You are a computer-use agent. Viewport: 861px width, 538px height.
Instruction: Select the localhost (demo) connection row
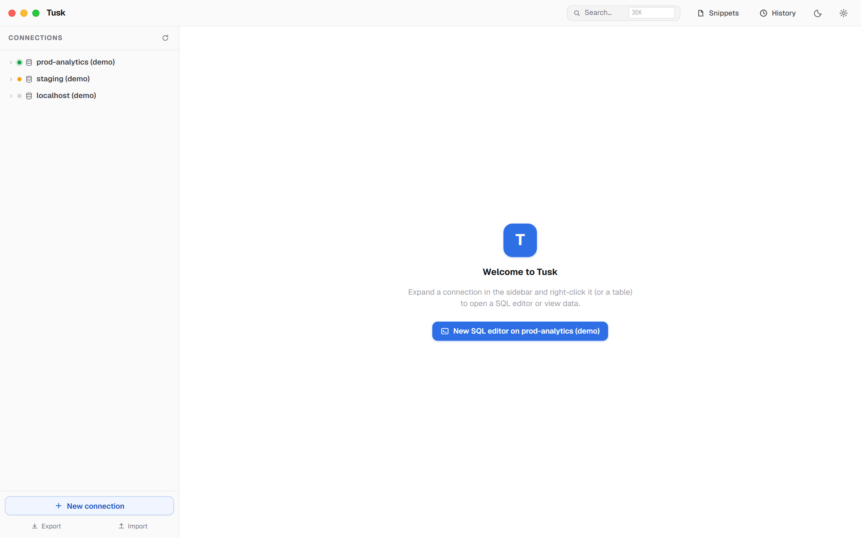coord(89,96)
